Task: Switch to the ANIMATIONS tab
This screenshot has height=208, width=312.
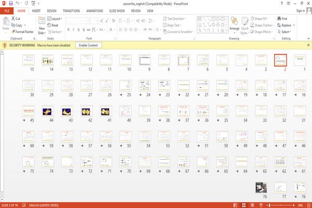Action: click(x=95, y=11)
